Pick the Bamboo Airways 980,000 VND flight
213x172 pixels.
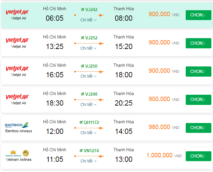[198, 128]
